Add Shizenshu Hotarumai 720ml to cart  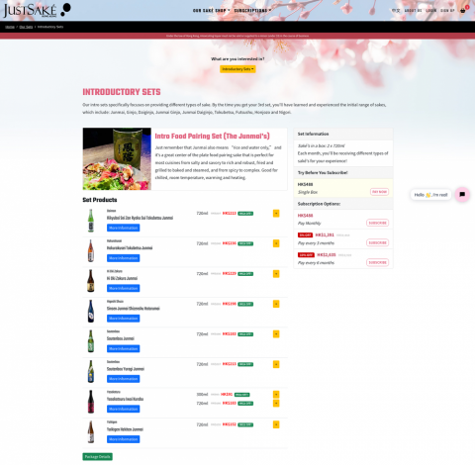pos(276,304)
